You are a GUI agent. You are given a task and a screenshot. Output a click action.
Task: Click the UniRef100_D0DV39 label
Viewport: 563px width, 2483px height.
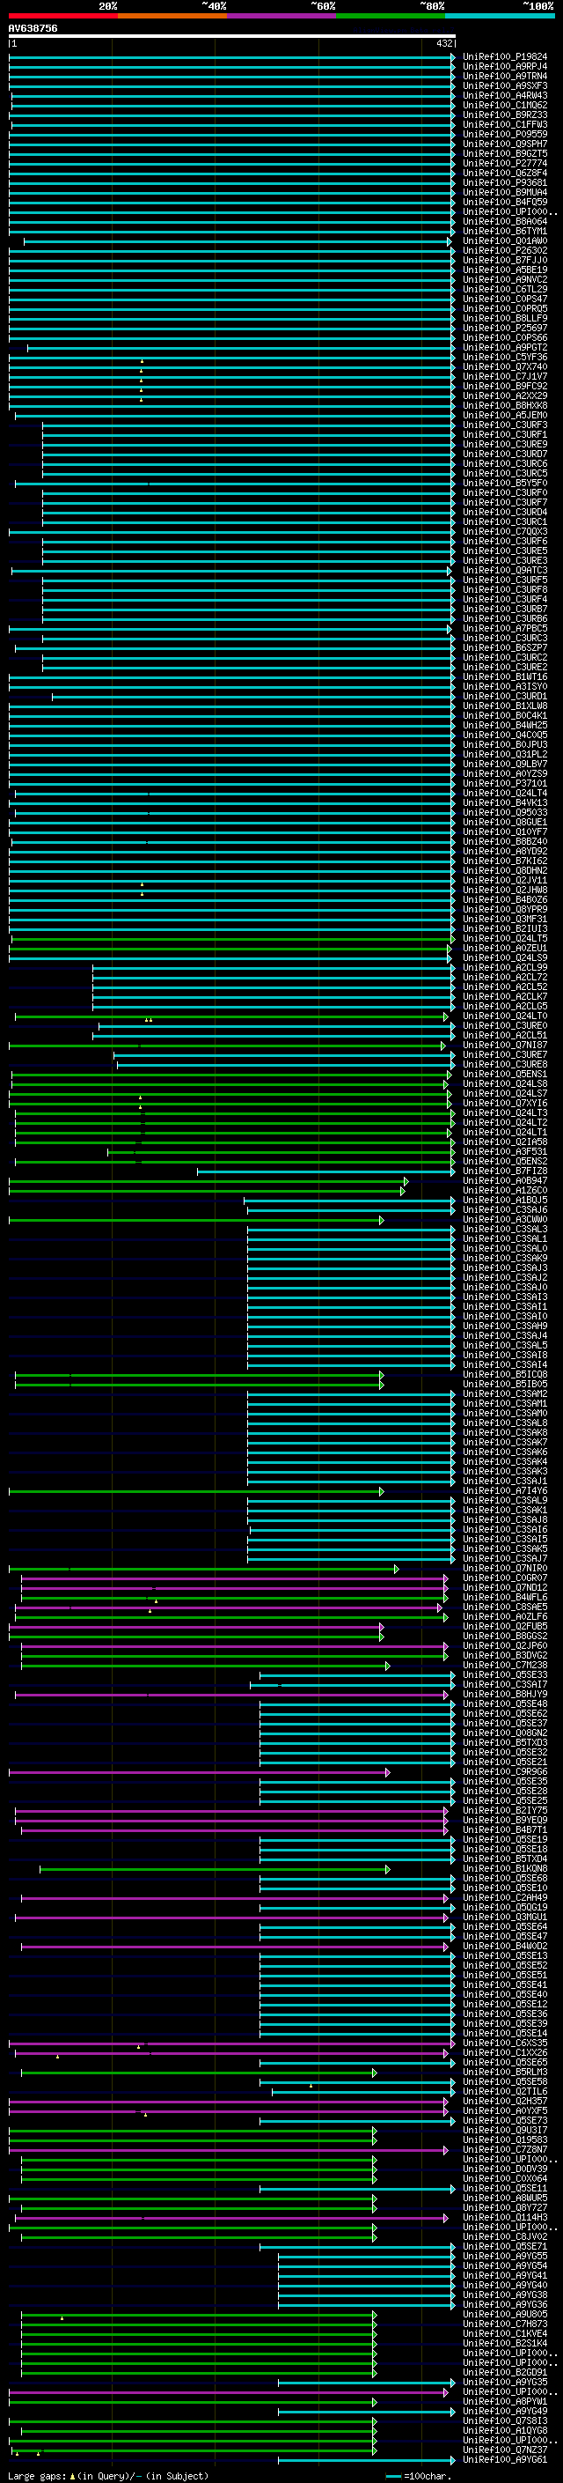coord(505,2169)
